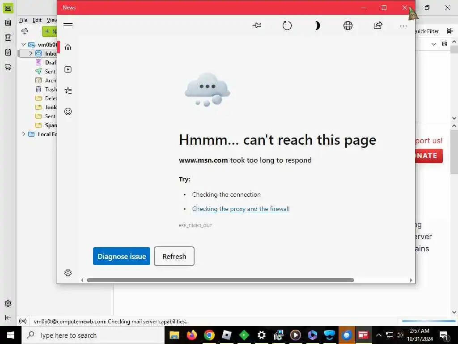Open the globe language/region icon in News
458x344 pixels.
[348, 26]
